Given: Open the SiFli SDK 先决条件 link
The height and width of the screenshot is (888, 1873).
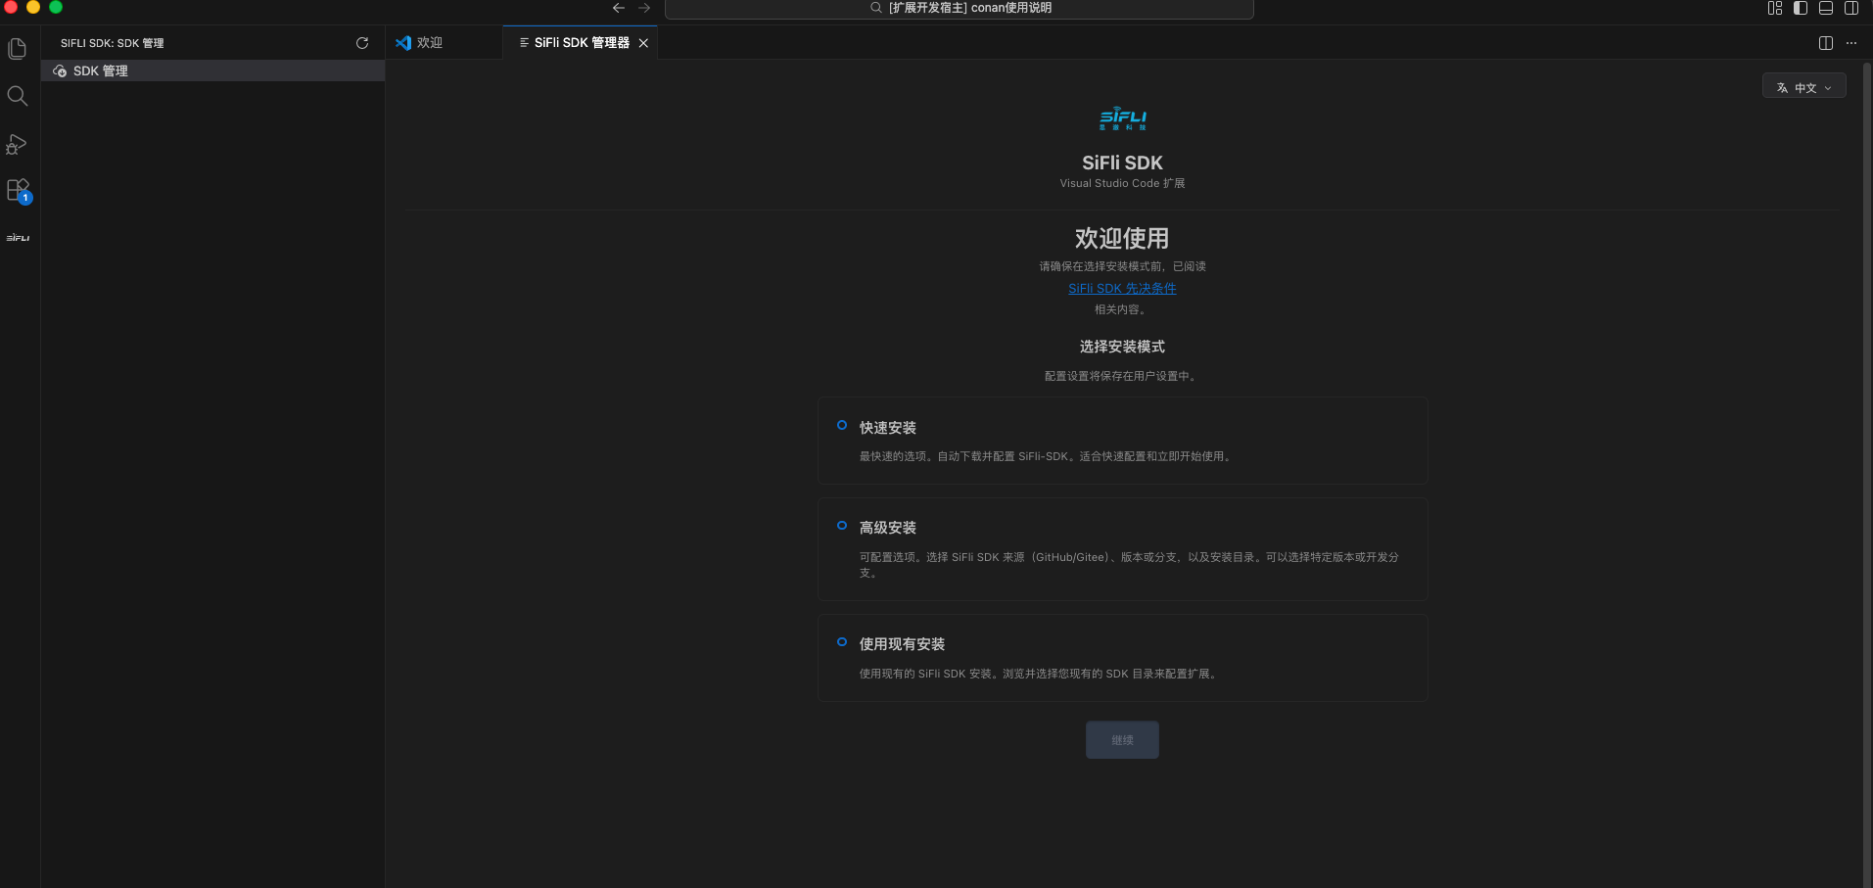Looking at the screenshot, I should coord(1122,288).
